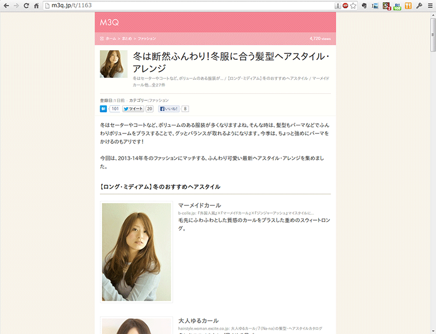Open the 大人ゆるカール title link
Viewport: 436px width, 334px height.
click(198, 321)
